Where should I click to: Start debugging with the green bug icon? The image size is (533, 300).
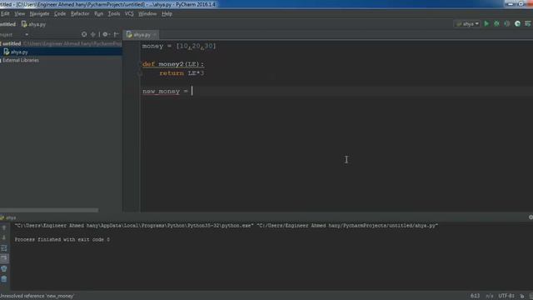coord(496,24)
